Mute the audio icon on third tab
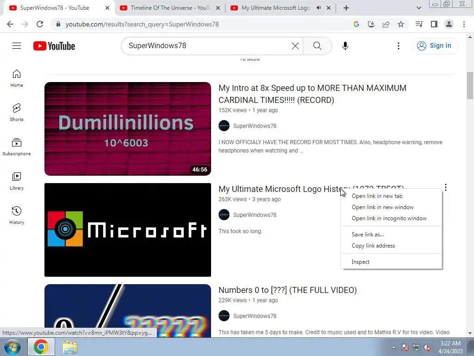This screenshot has height=356, width=474. click(x=318, y=8)
